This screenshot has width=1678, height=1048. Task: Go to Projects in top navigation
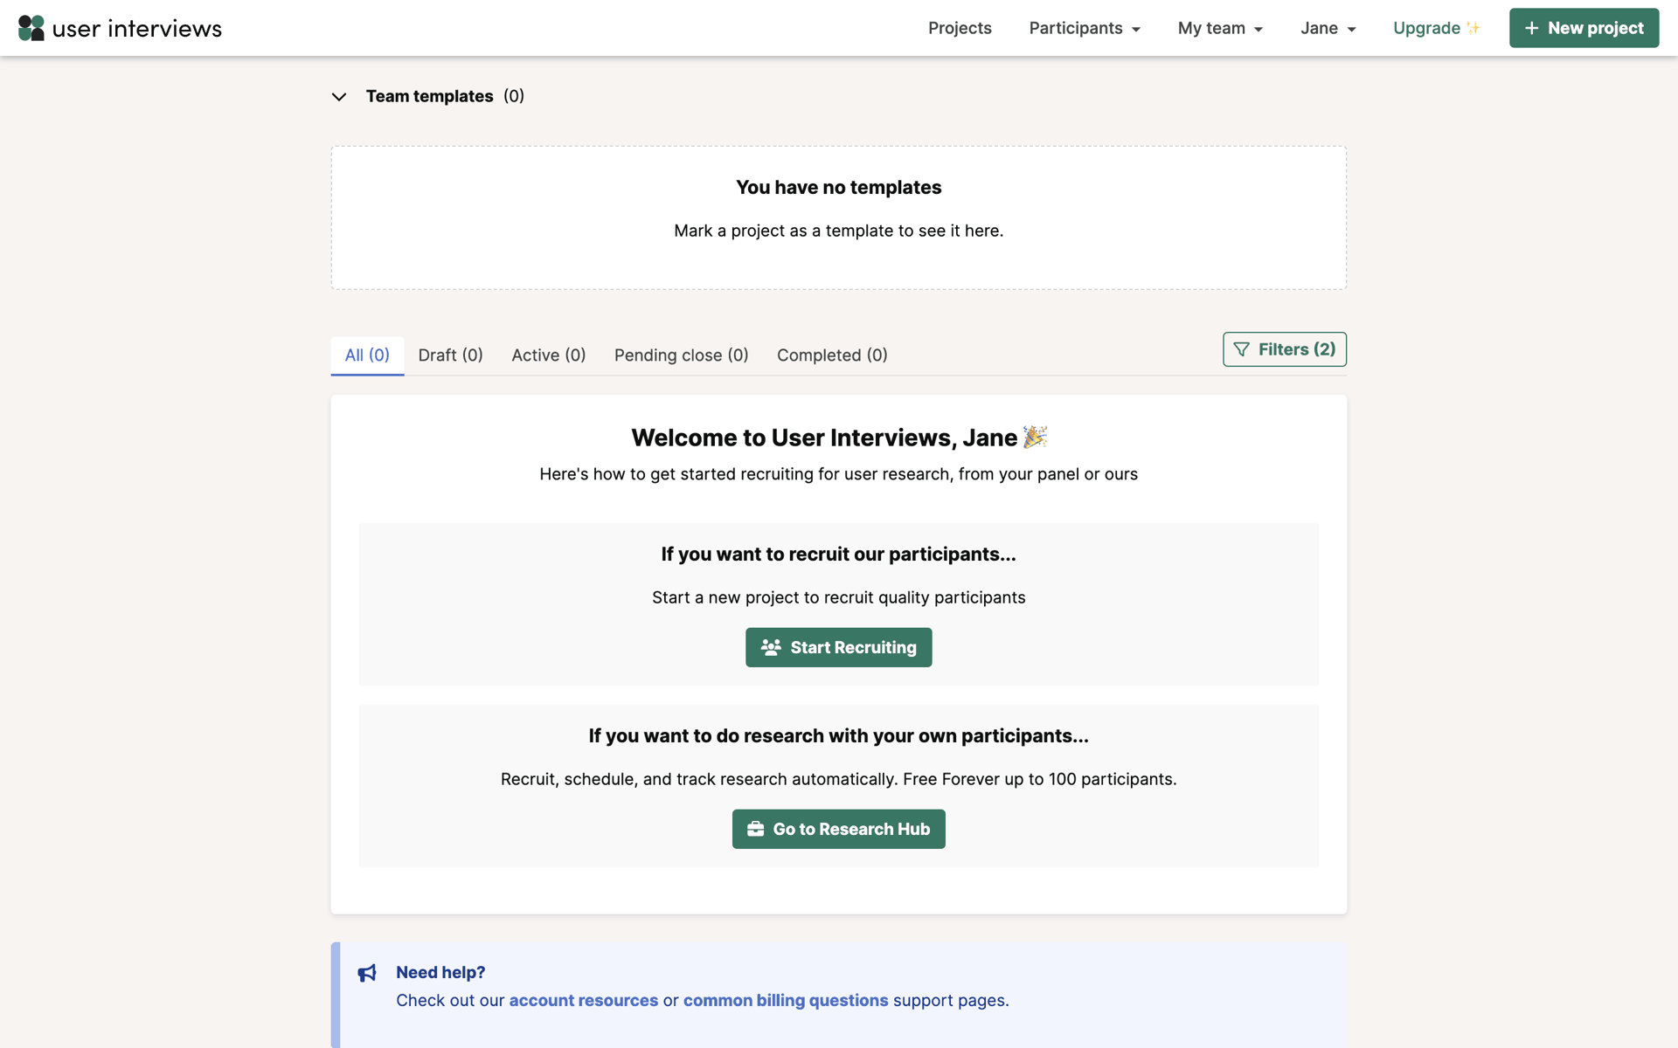click(960, 28)
